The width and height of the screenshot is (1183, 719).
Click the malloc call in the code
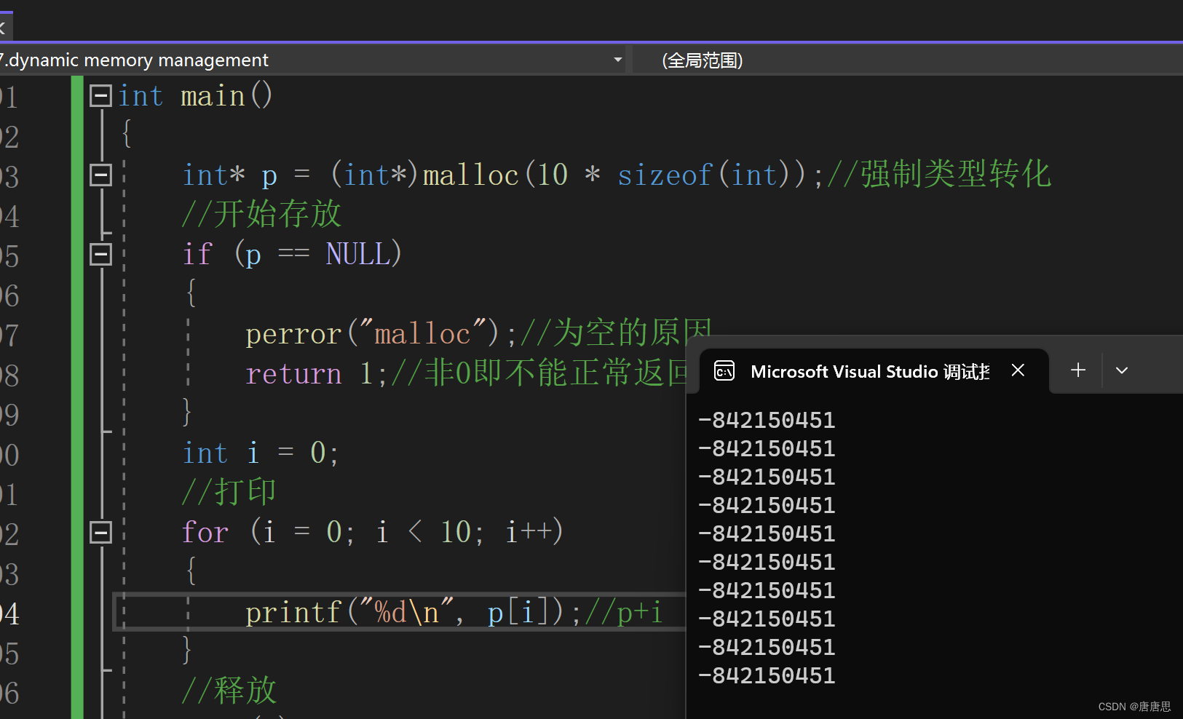coord(471,175)
